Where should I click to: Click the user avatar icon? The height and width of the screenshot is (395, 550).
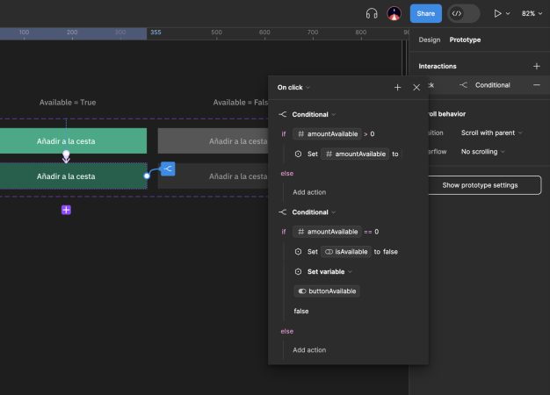(x=394, y=14)
